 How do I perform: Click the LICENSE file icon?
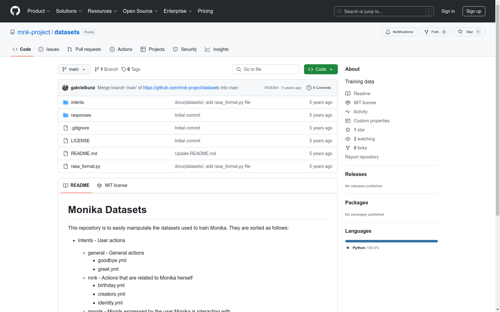(66, 141)
